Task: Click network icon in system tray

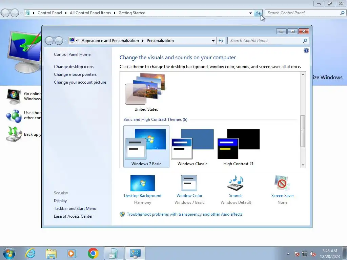Action: (305, 254)
